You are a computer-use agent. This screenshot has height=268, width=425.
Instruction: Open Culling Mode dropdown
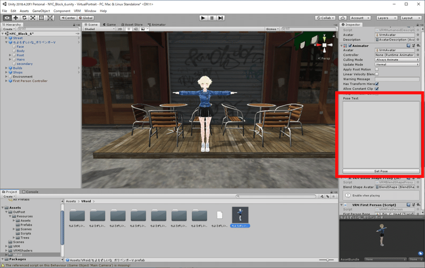click(x=397, y=59)
